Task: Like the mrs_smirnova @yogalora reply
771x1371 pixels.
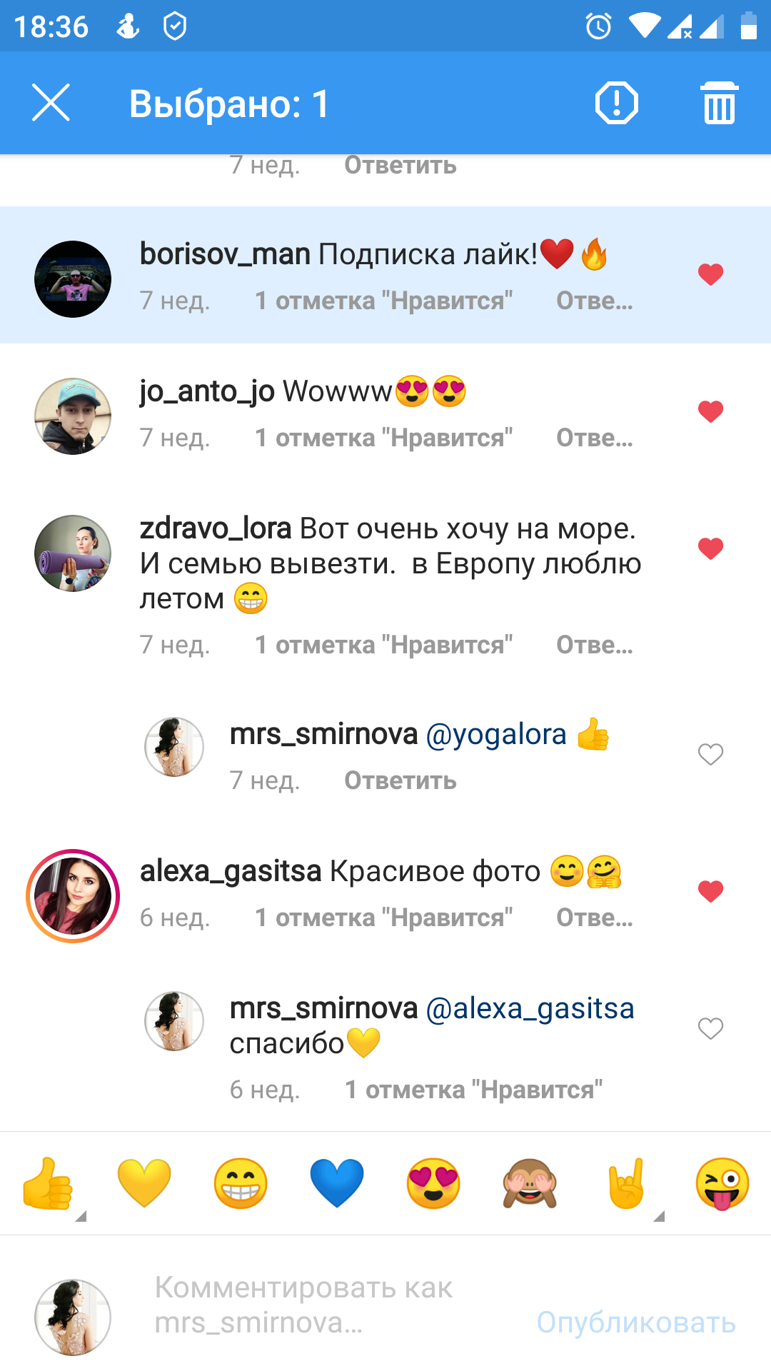Action: click(710, 754)
